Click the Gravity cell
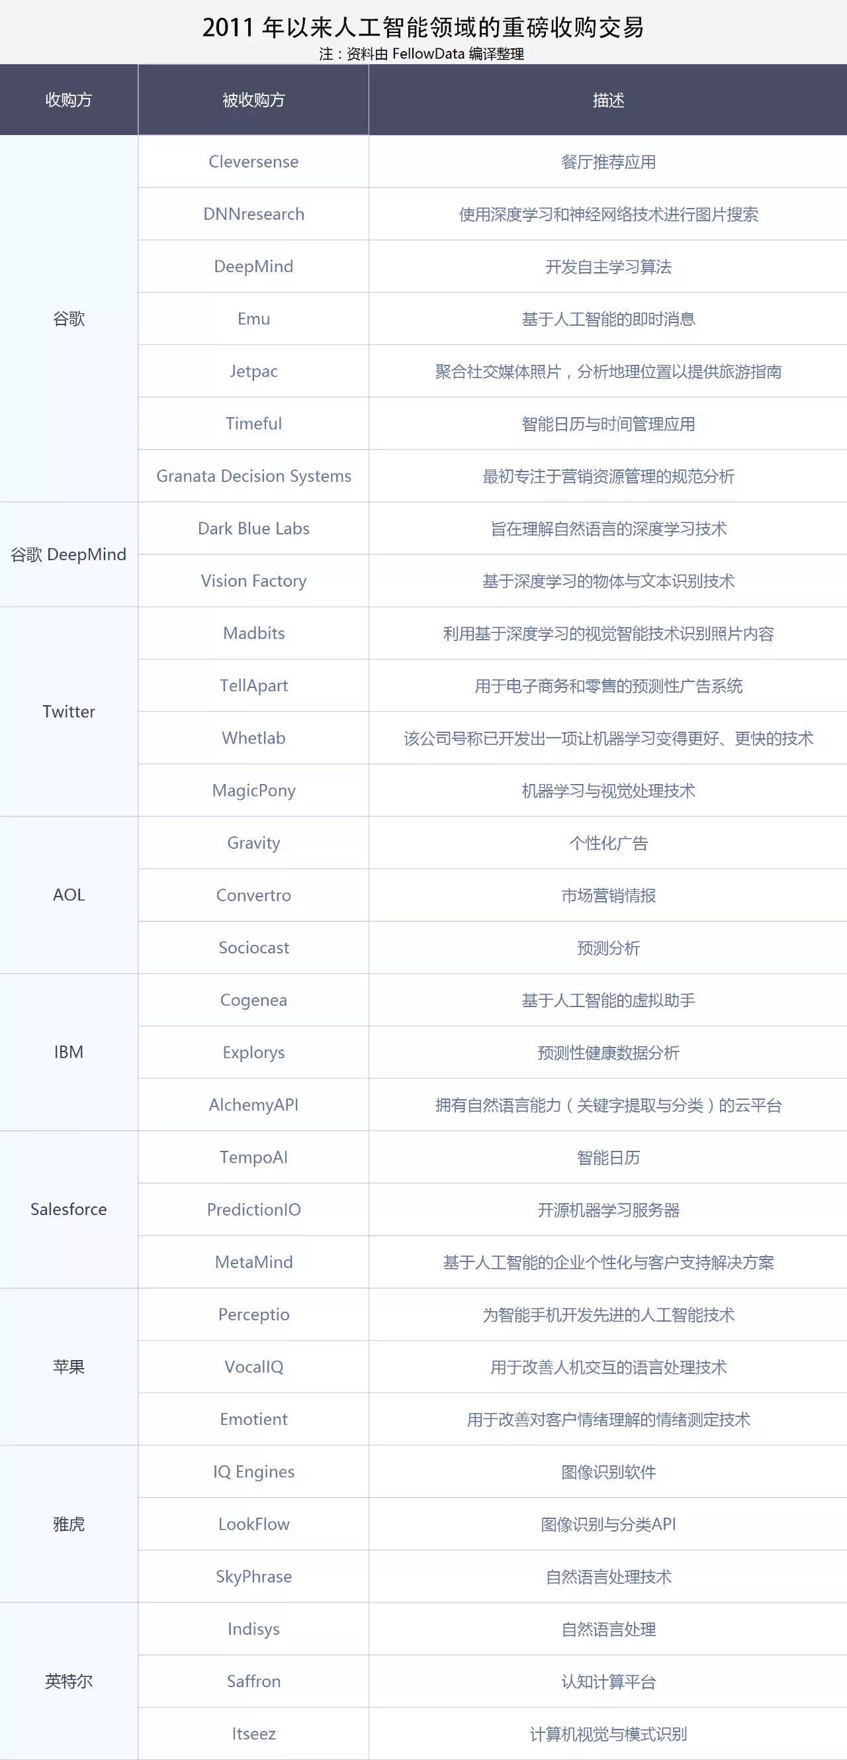This screenshot has height=1760, width=847. tap(253, 842)
